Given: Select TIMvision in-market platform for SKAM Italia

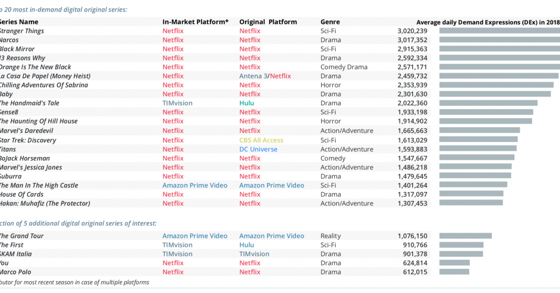Looking at the screenshot, I should click(177, 254).
